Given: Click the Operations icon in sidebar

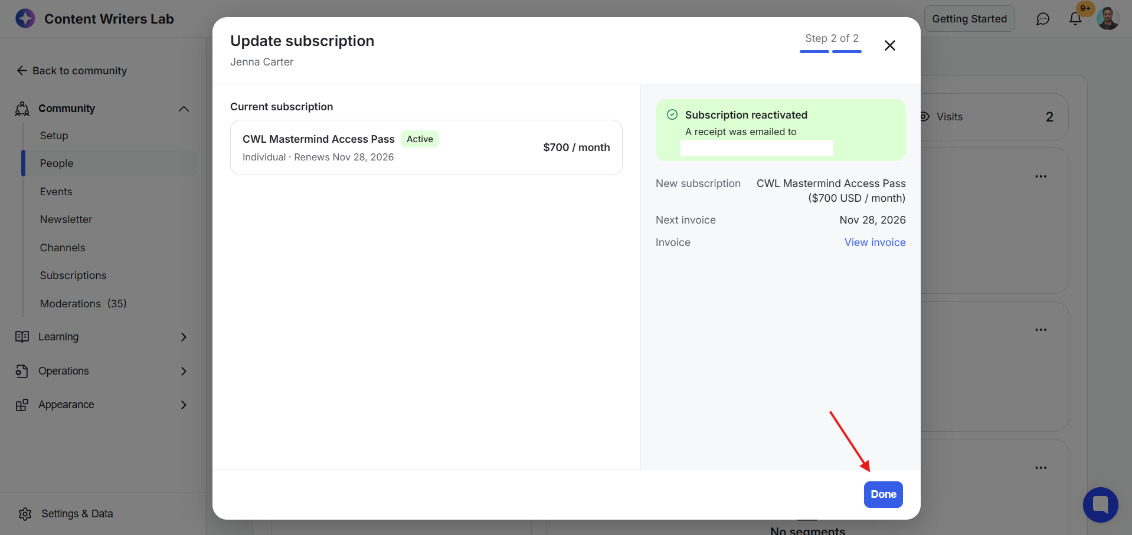Looking at the screenshot, I should coord(22,371).
